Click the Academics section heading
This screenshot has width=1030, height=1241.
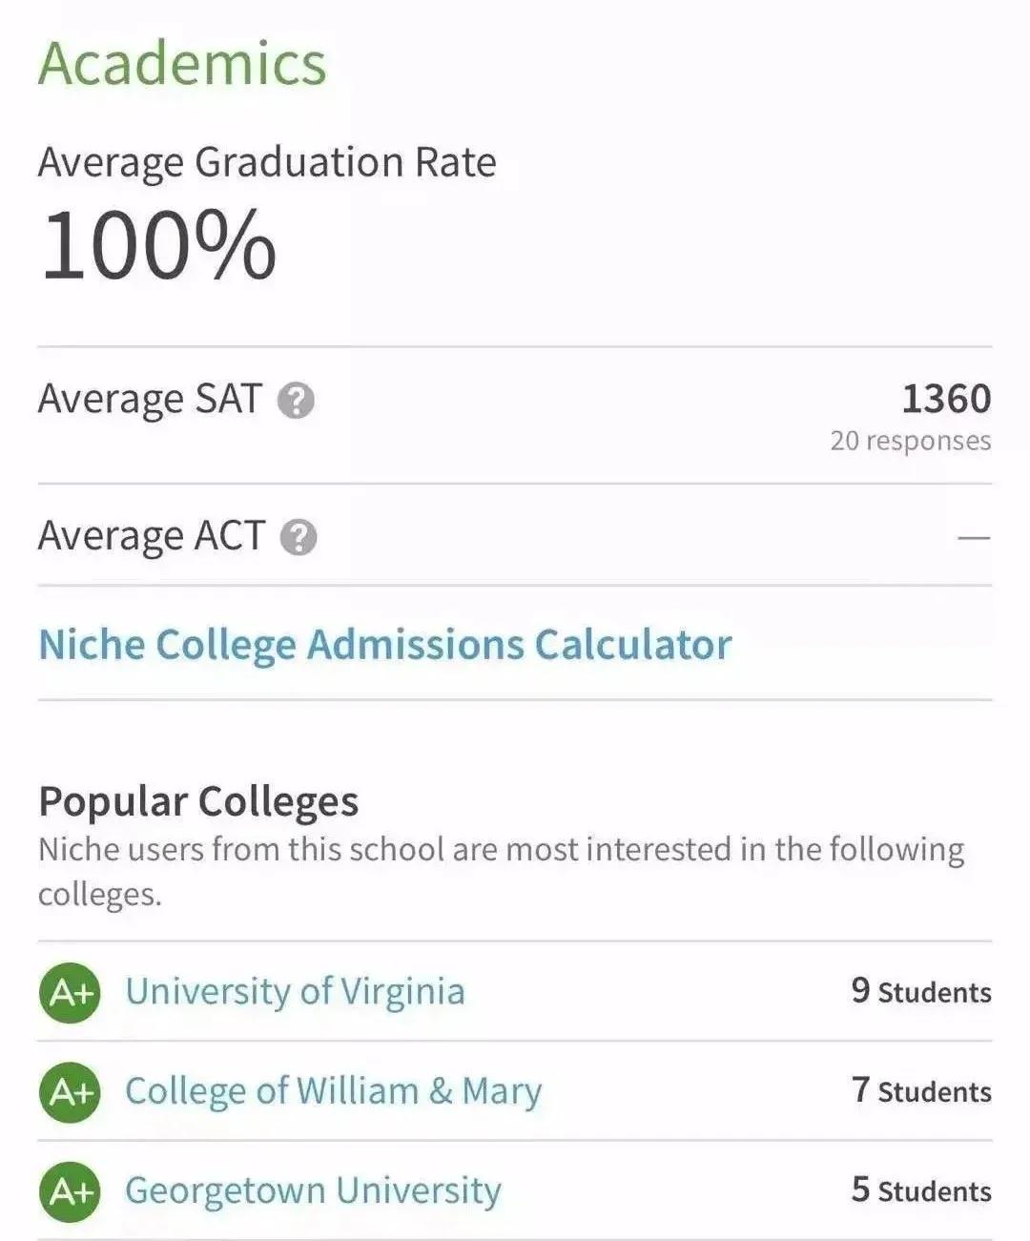pos(182,63)
